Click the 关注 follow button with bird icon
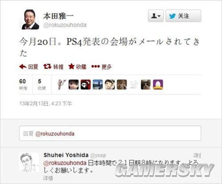The image size is (222, 184). tap(183, 16)
